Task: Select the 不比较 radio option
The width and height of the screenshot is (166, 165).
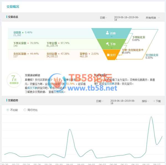Action: click(x=8, y=110)
